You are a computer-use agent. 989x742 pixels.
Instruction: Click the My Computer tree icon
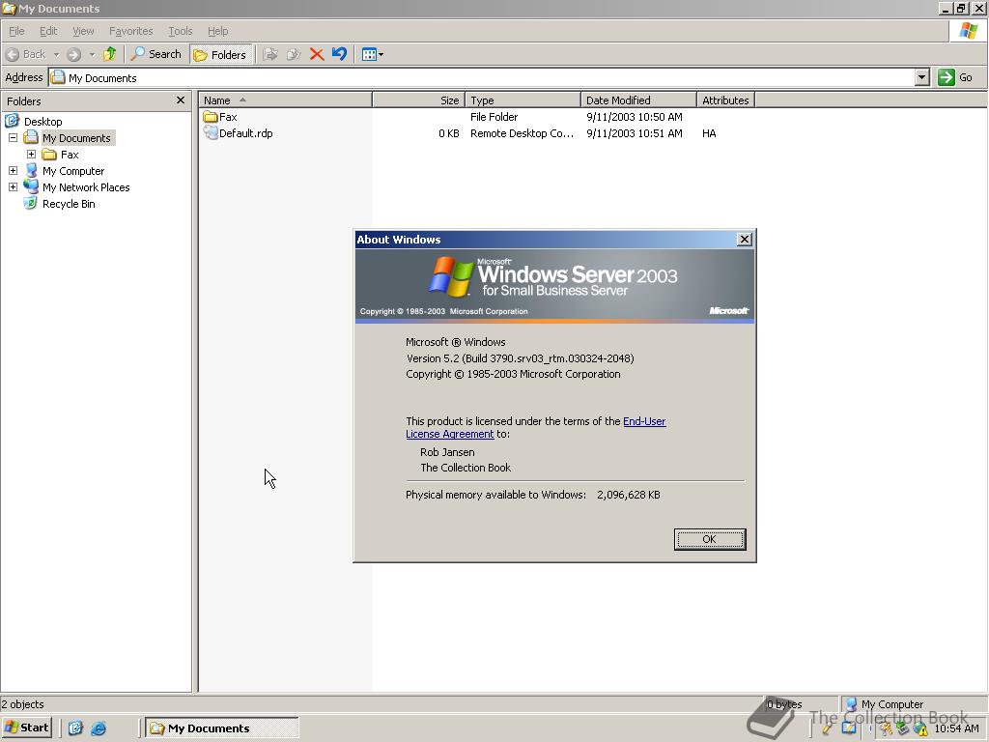[x=31, y=170]
